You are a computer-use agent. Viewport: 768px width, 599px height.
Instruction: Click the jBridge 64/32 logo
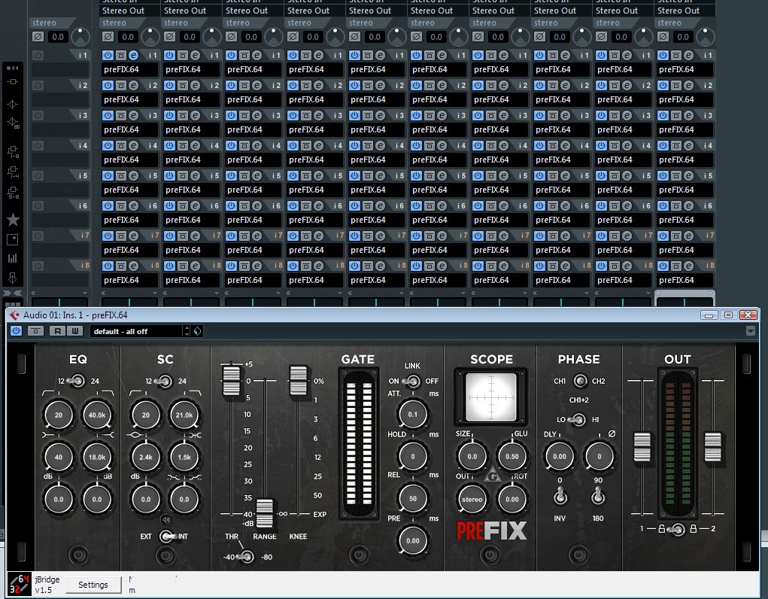click(20, 584)
